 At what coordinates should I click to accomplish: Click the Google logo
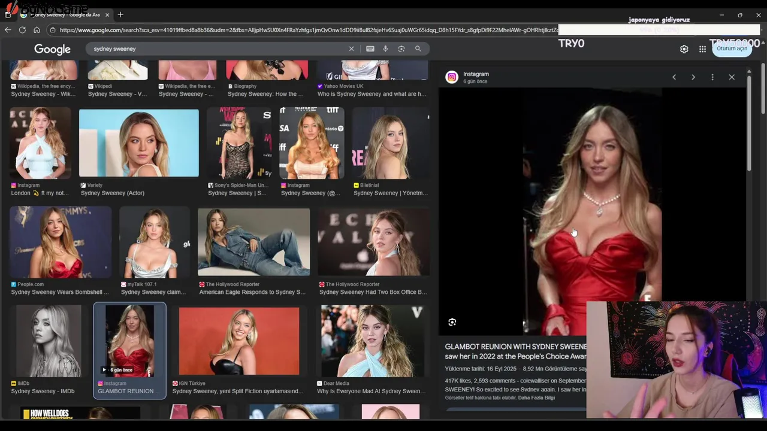pyautogui.click(x=52, y=49)
